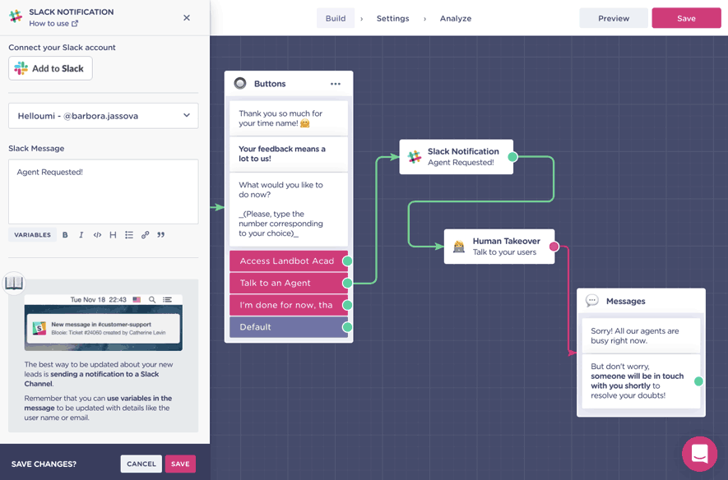Insert a hyperlink in the message
This screenshot has width=728, height=480.
pos(145,235)
